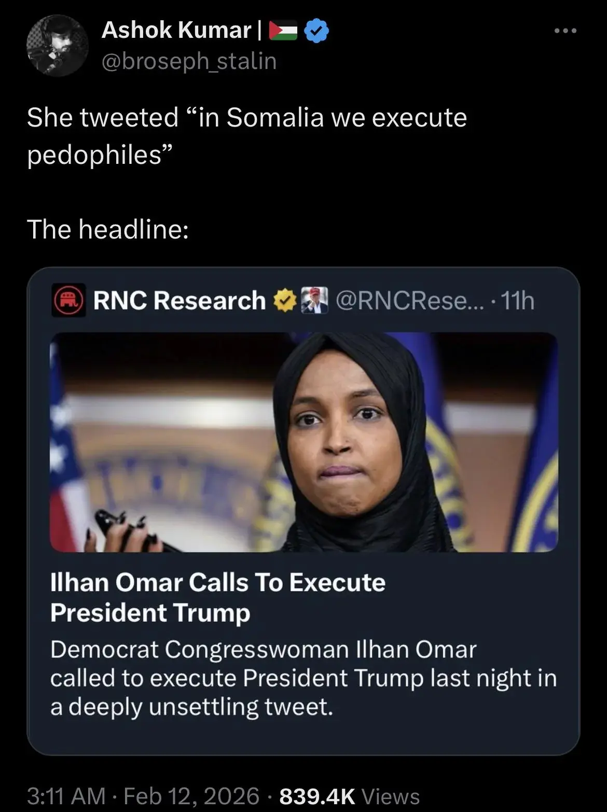Open the article preview photo
Viewport: 607px width, 812px height.
pyautogui.click(x=303, y=442)
